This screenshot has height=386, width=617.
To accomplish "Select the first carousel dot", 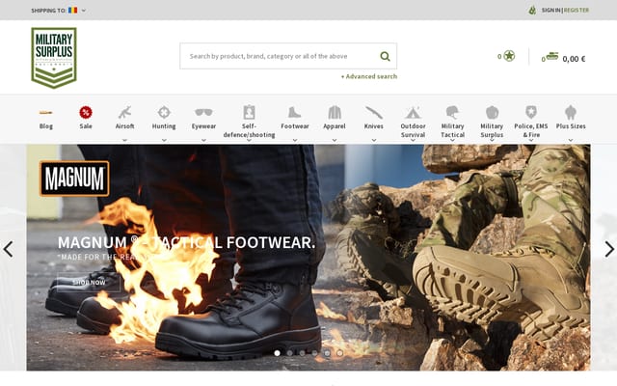I will (277, 353).
